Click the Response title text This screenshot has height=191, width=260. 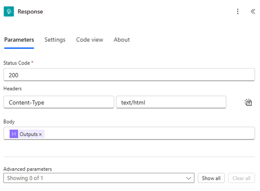(x=30, y=11)
